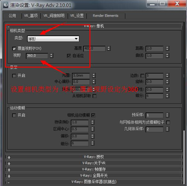Click the 光圈 field showing 5.0mm

point(81,76)
